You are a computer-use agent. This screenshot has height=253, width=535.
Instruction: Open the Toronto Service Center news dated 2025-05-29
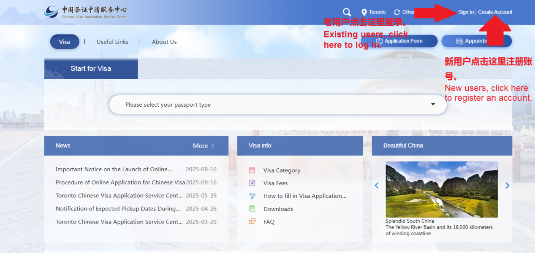[119, 195]
